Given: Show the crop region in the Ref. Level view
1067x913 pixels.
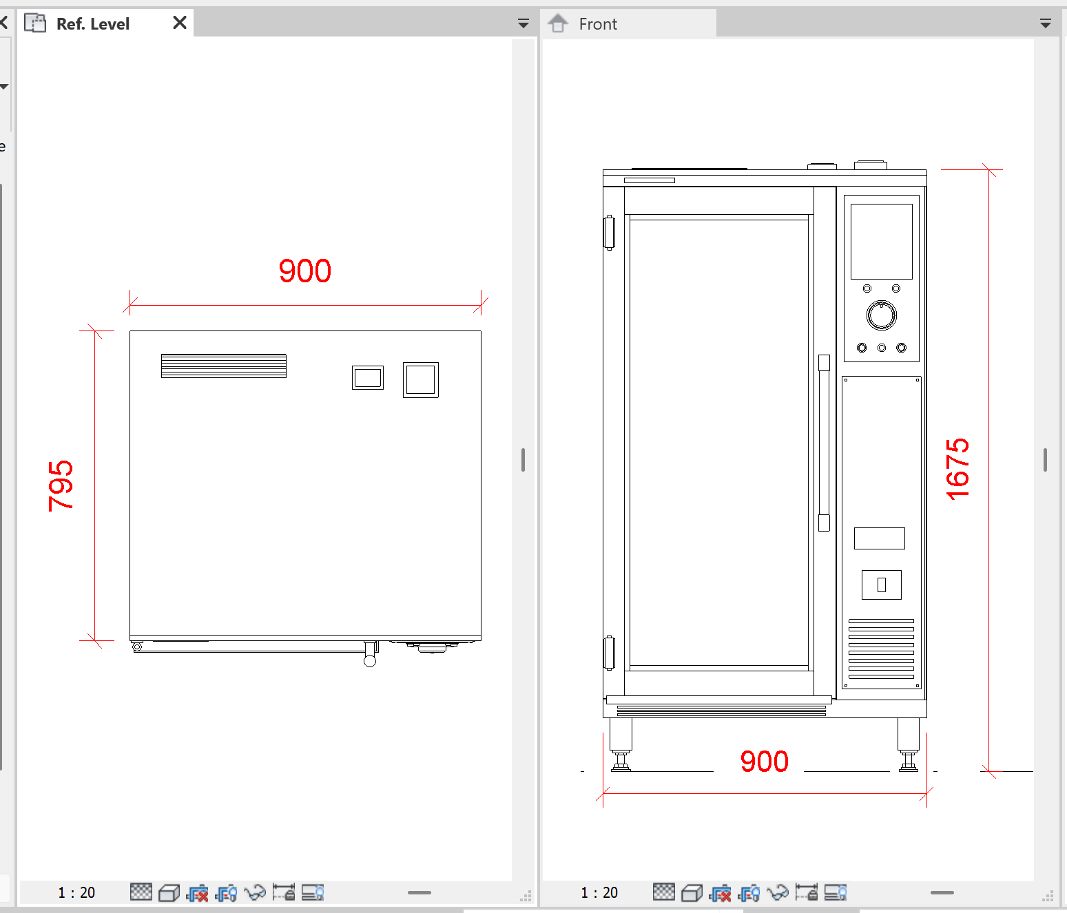Looking at the screenshot, I should click(x=227, y=893).
